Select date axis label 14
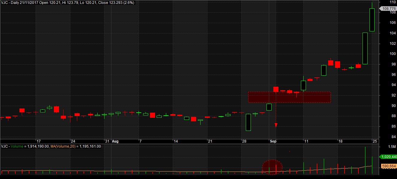Screen dimensions: 397x179 176,141
